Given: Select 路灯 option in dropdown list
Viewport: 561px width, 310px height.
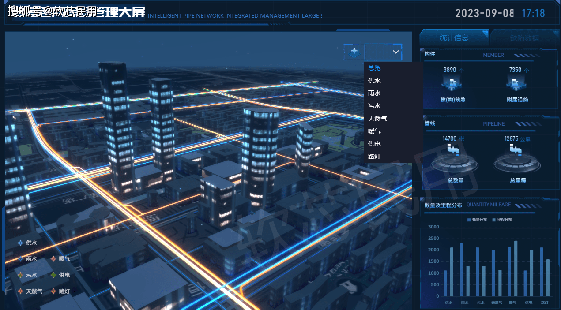Looking at the screenshot, I should coord(374,157).
